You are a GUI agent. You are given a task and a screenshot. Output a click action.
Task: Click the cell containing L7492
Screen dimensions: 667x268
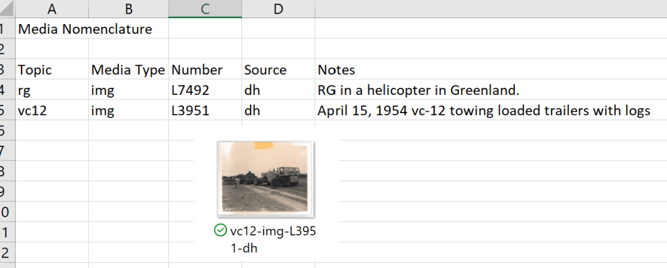pyautogui.click(x=190, y=90)
